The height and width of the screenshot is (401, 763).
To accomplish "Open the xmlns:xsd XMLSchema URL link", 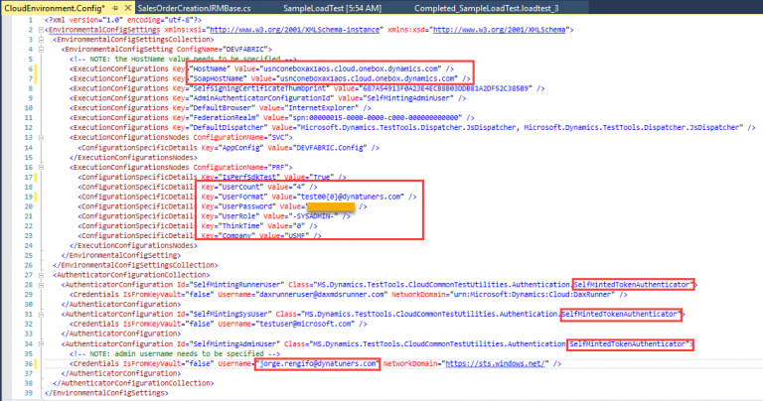I will [500, 30].
